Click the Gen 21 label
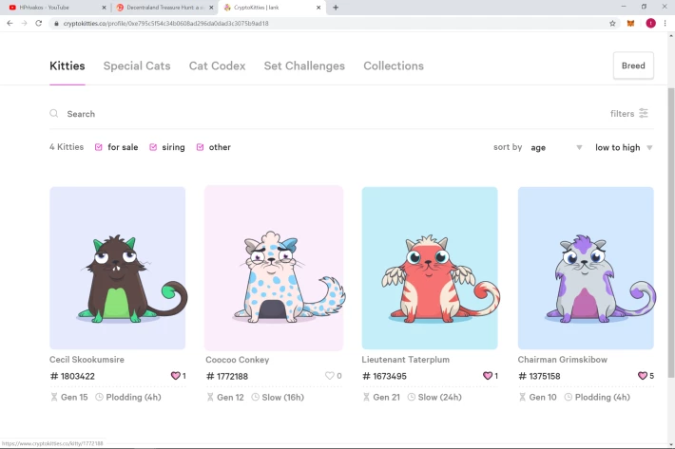Image resolution: width=675 pixels, height=449 pixels. point(386,397)
